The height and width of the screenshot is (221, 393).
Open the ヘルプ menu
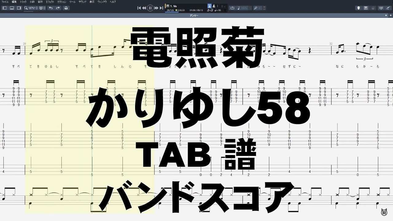[x=113, y=2]
